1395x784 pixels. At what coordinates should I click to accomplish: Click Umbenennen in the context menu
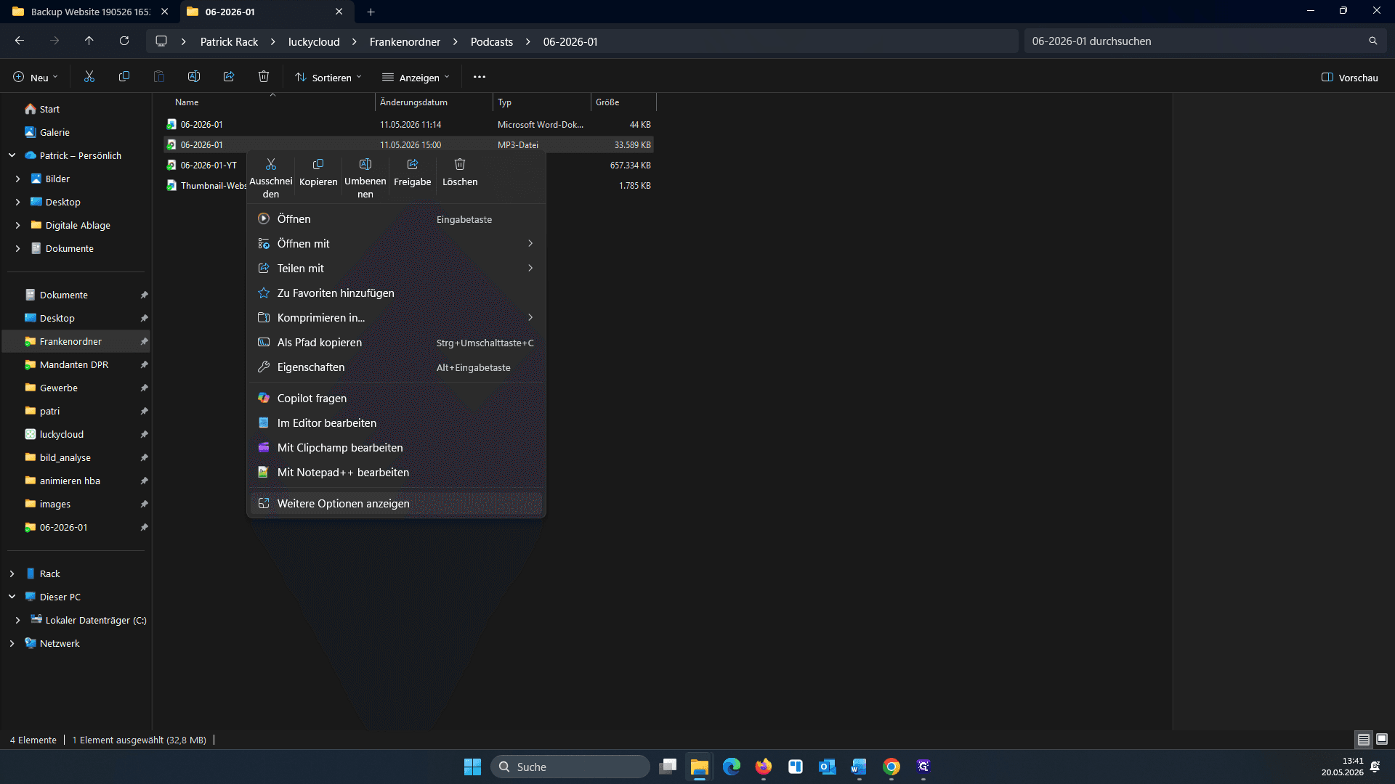pos(365,178)
